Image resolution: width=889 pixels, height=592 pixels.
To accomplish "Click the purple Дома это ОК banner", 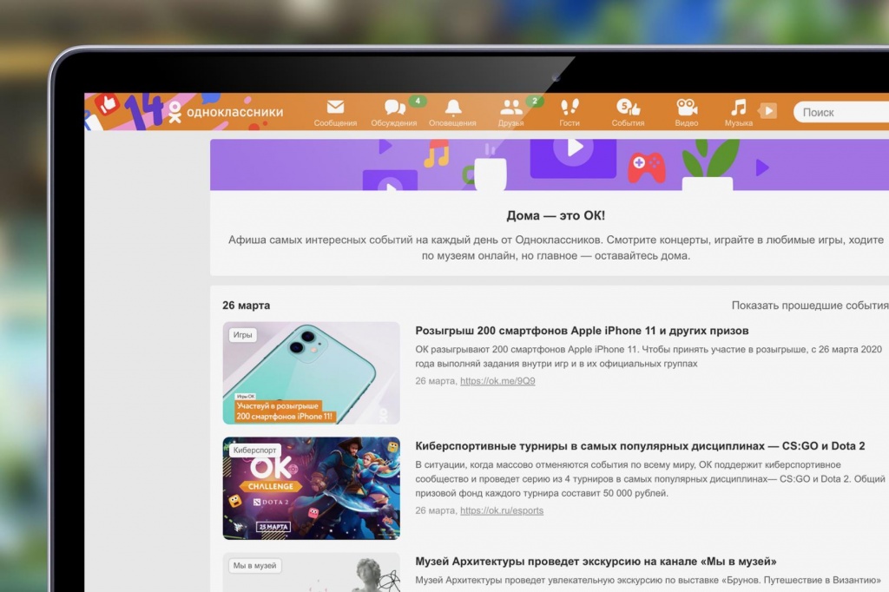I will point(550,164).
